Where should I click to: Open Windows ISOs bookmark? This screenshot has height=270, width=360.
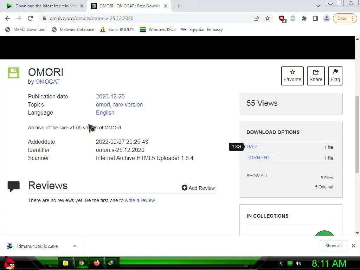158,30
